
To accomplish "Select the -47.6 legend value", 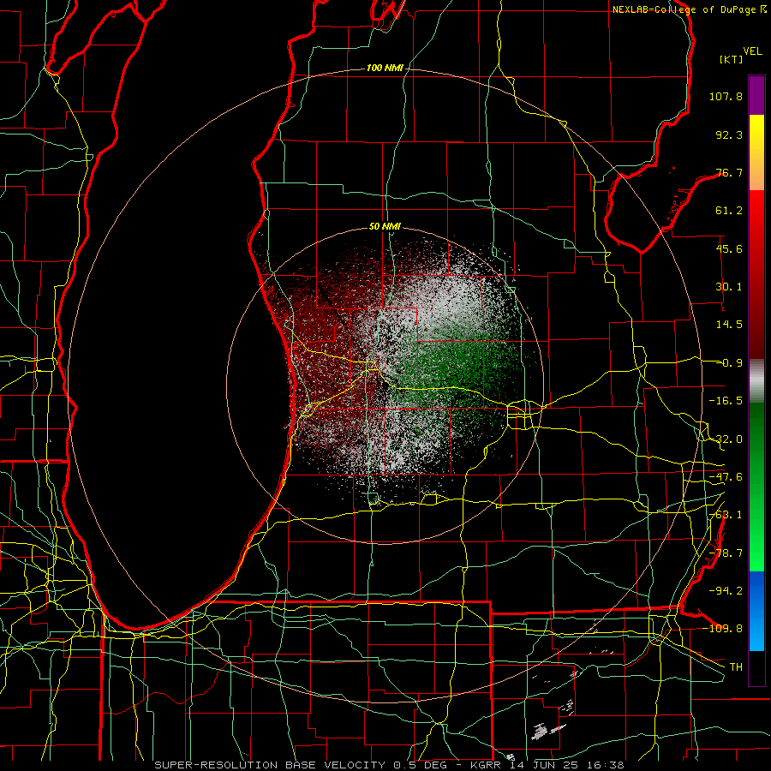I will 726,477.
